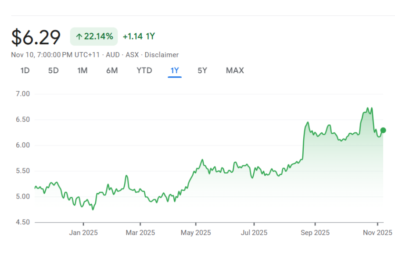Click the green endpoint dot on chart
The height and width of the screenshot is (263, 395).
coord(383,130)
